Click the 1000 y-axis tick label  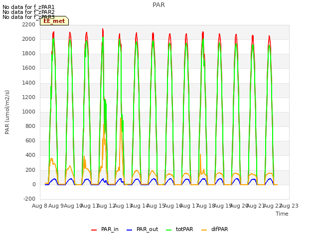click(x=29, y=112)
